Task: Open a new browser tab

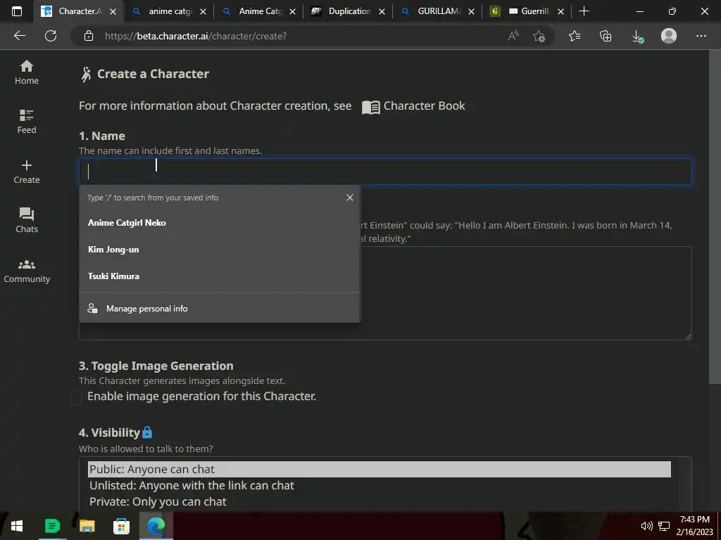Action: click(584, 11)
